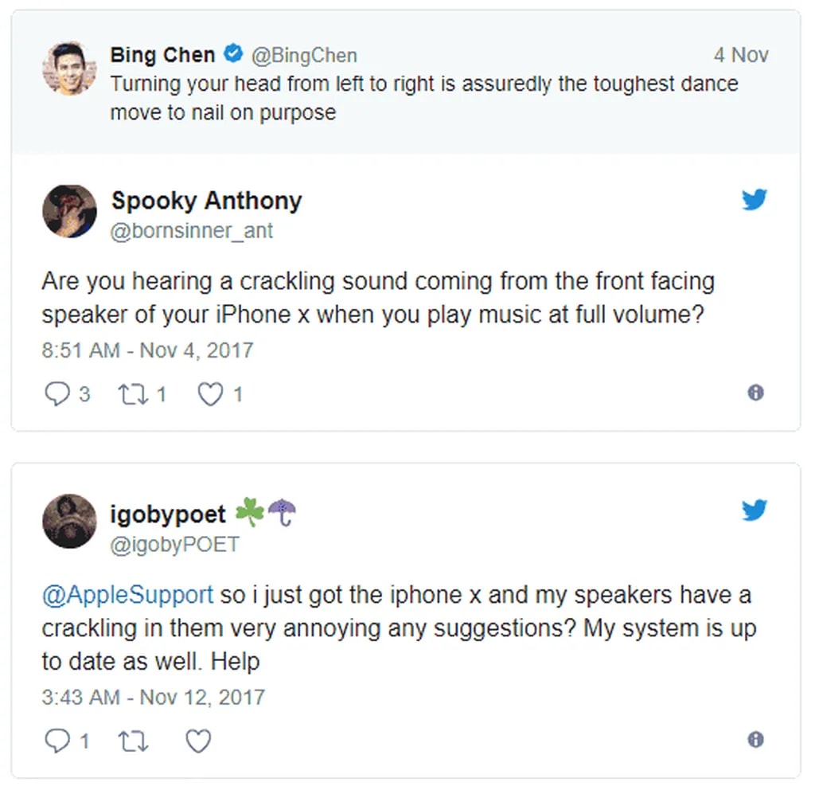Like igobypoet's tweet
Image resolution: width=815 pixels, height=794 pixels.
coord(198,741)
